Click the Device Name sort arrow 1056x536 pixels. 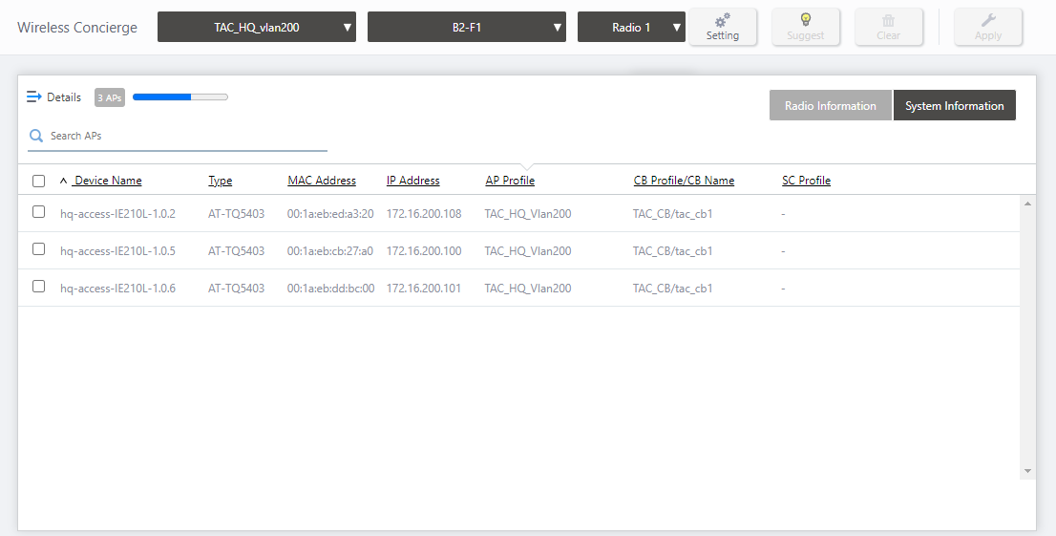click(64, 181)
